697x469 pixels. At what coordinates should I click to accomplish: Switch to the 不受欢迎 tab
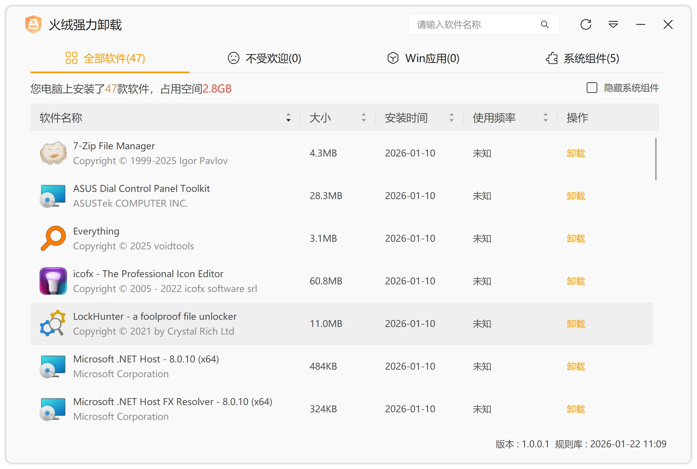tap(264, 58)
